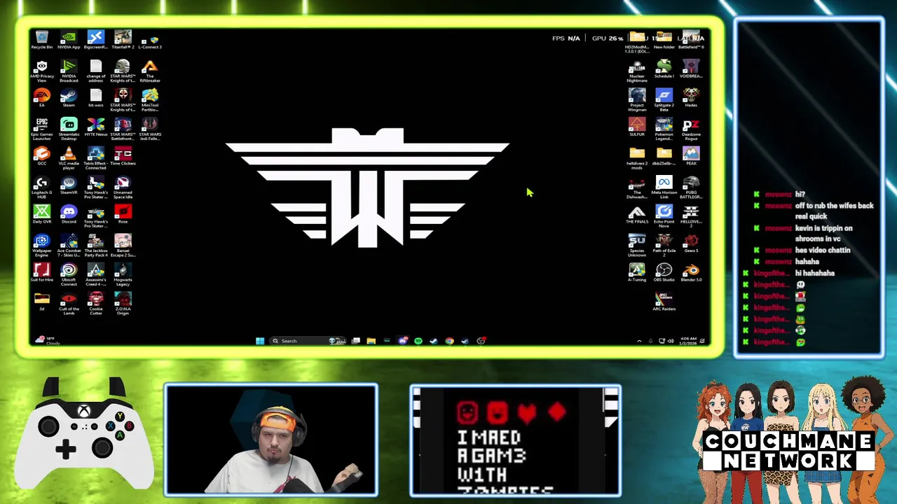Launch the Hogwarts Legacy shortcut

pos(123,274)
